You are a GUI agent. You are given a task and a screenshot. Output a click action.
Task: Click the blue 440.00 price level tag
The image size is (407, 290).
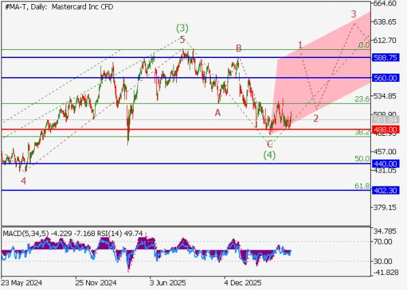point(385,164)
